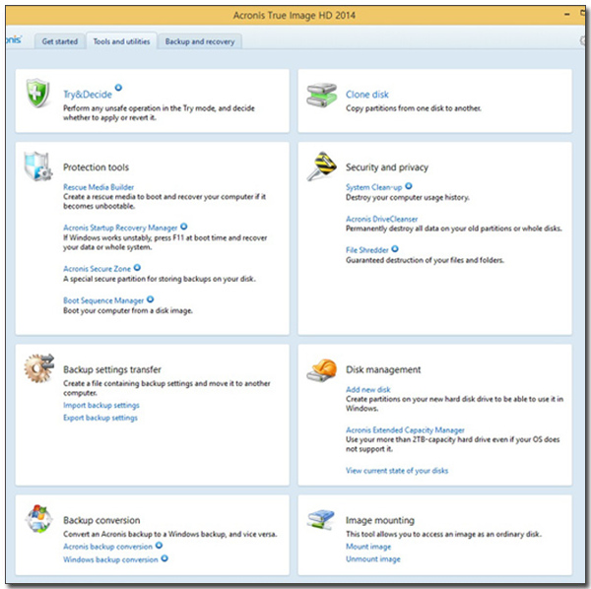Switch to the Get started tab
This screenshot has height=589, width=591.
59,41
